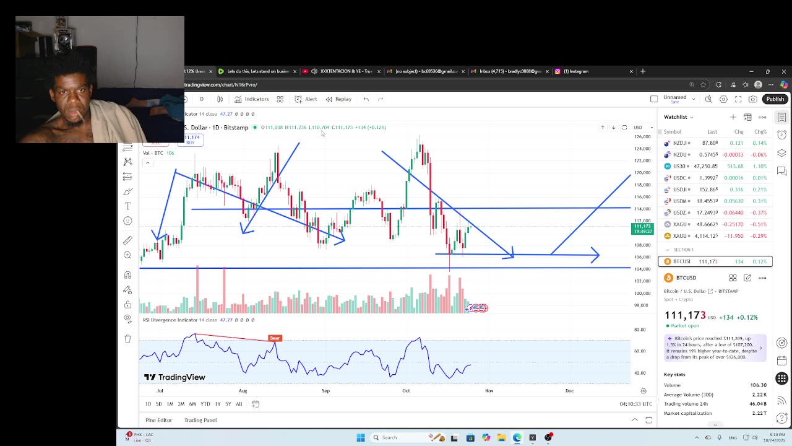Image resolution: width=792 pixels, height=446 pixels.
Task: Open indicator templates grid icon
Action: [280, 99]
